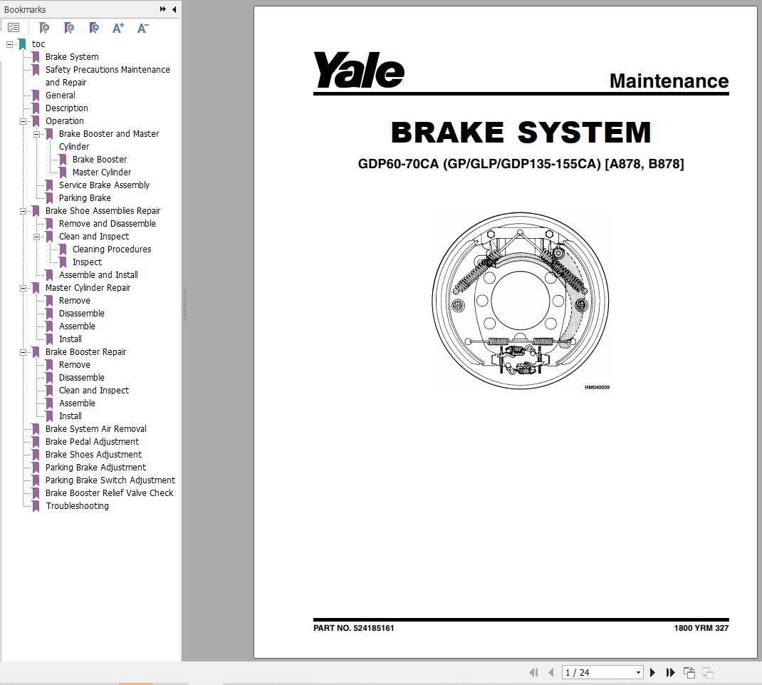This screenshot has height=685, width=762.
Task: Go to the Brake Booster sub-bookmark
Action: (x=100, y=160)
